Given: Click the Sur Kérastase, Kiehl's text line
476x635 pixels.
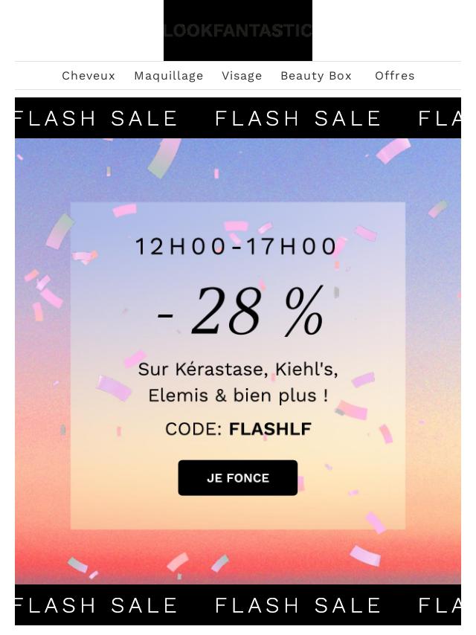Looking at the screenshot, I should coord(238,370).
